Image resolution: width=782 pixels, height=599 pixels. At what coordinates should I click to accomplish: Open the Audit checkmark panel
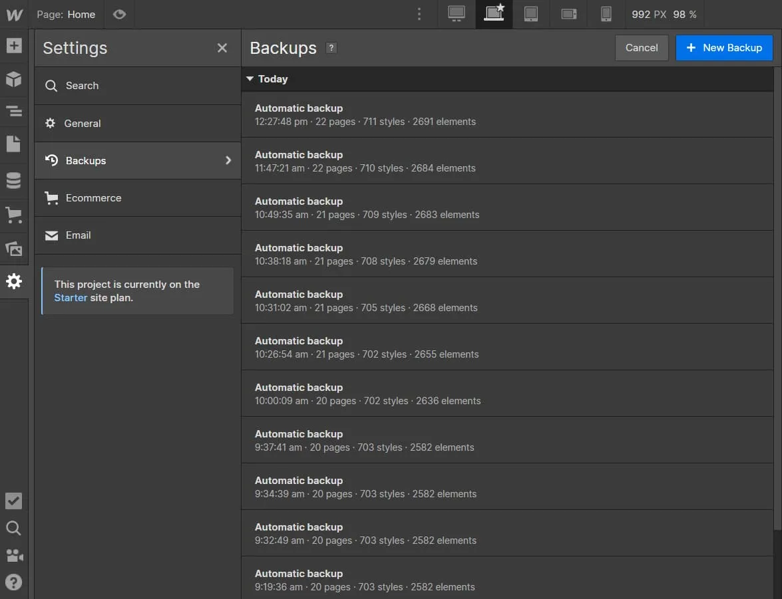point(14,501)
